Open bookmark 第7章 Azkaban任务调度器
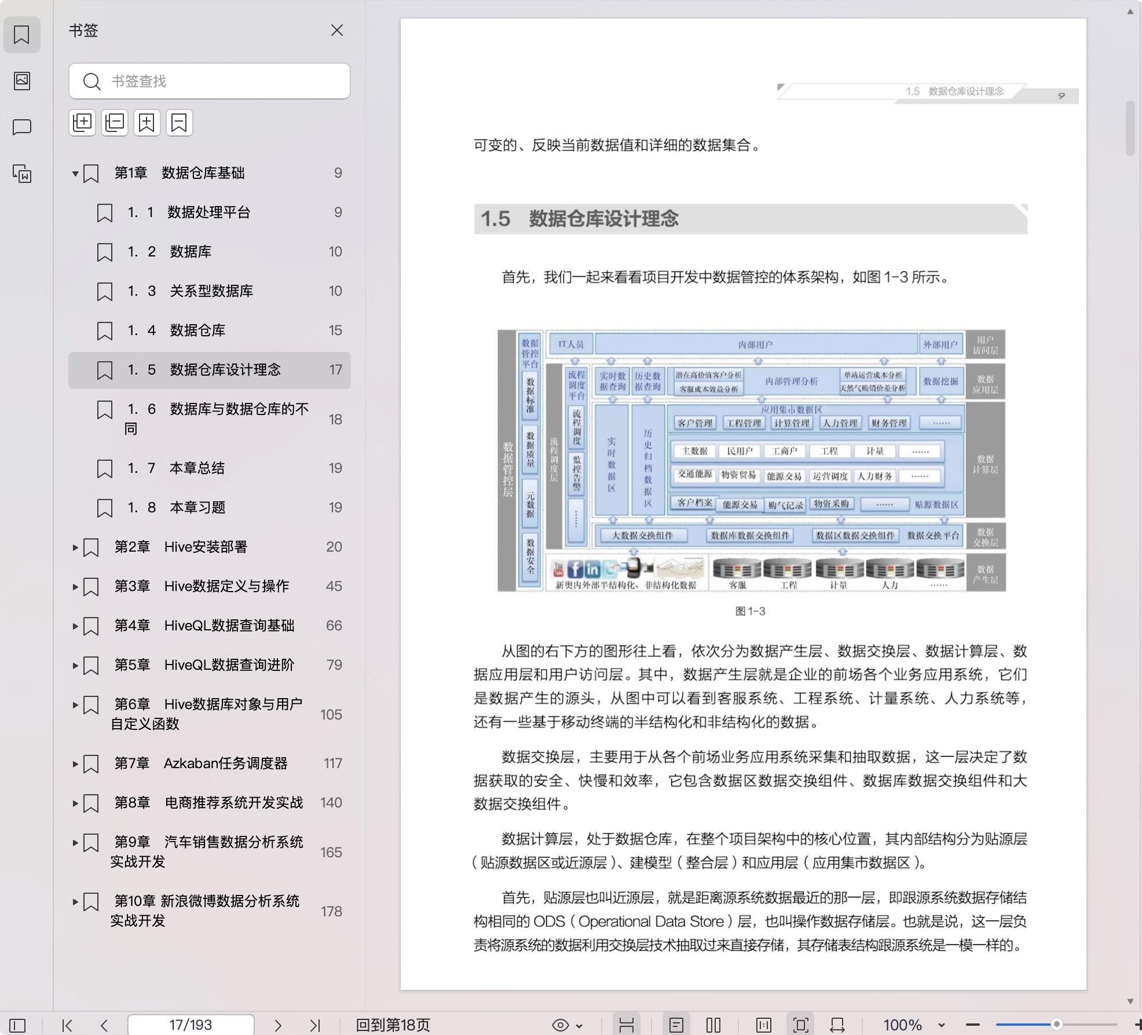The image size is (1142, 1035). click(x=210, y=764)
